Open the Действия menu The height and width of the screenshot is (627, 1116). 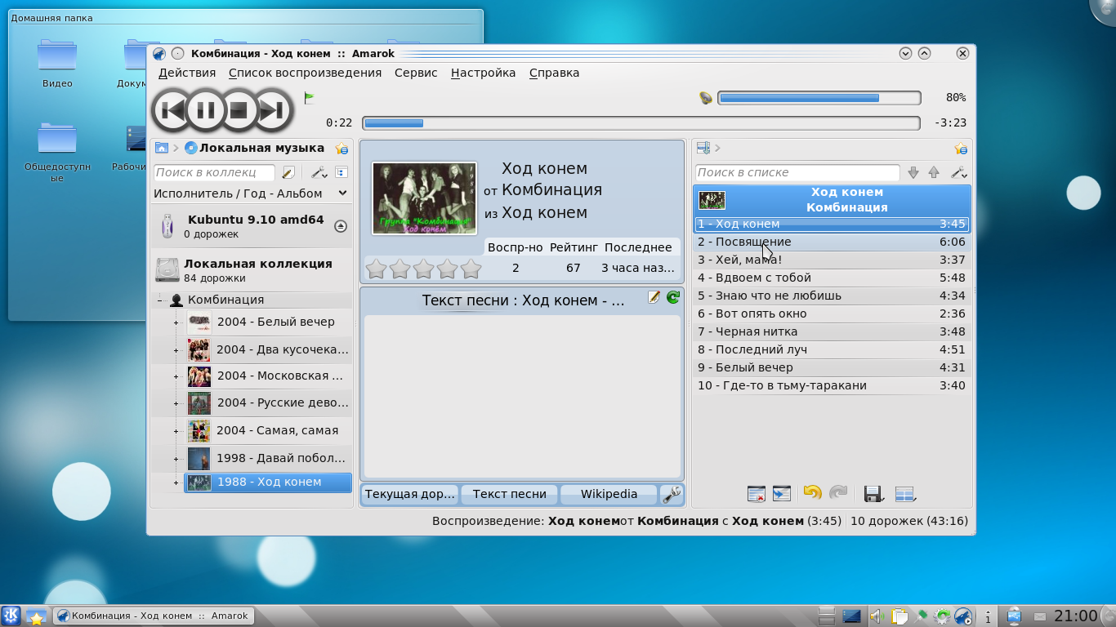187,73
